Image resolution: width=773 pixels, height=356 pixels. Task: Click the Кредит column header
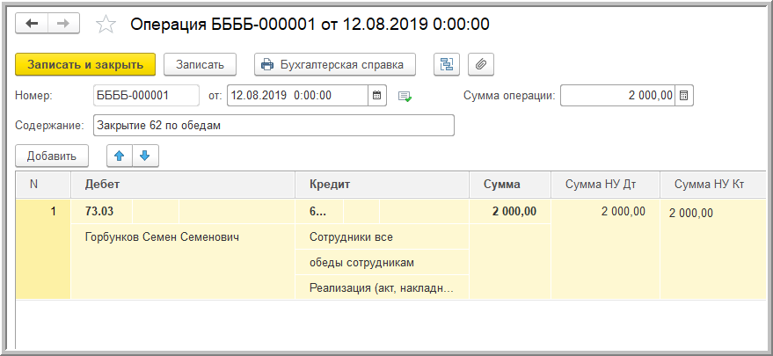coord(382,185)
